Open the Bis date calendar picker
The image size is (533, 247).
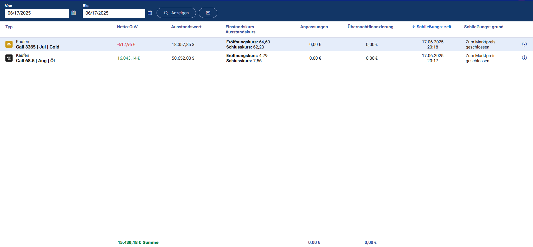[150, 13]
